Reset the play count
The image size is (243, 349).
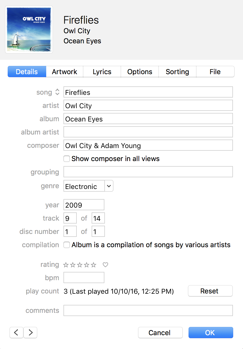210,291
